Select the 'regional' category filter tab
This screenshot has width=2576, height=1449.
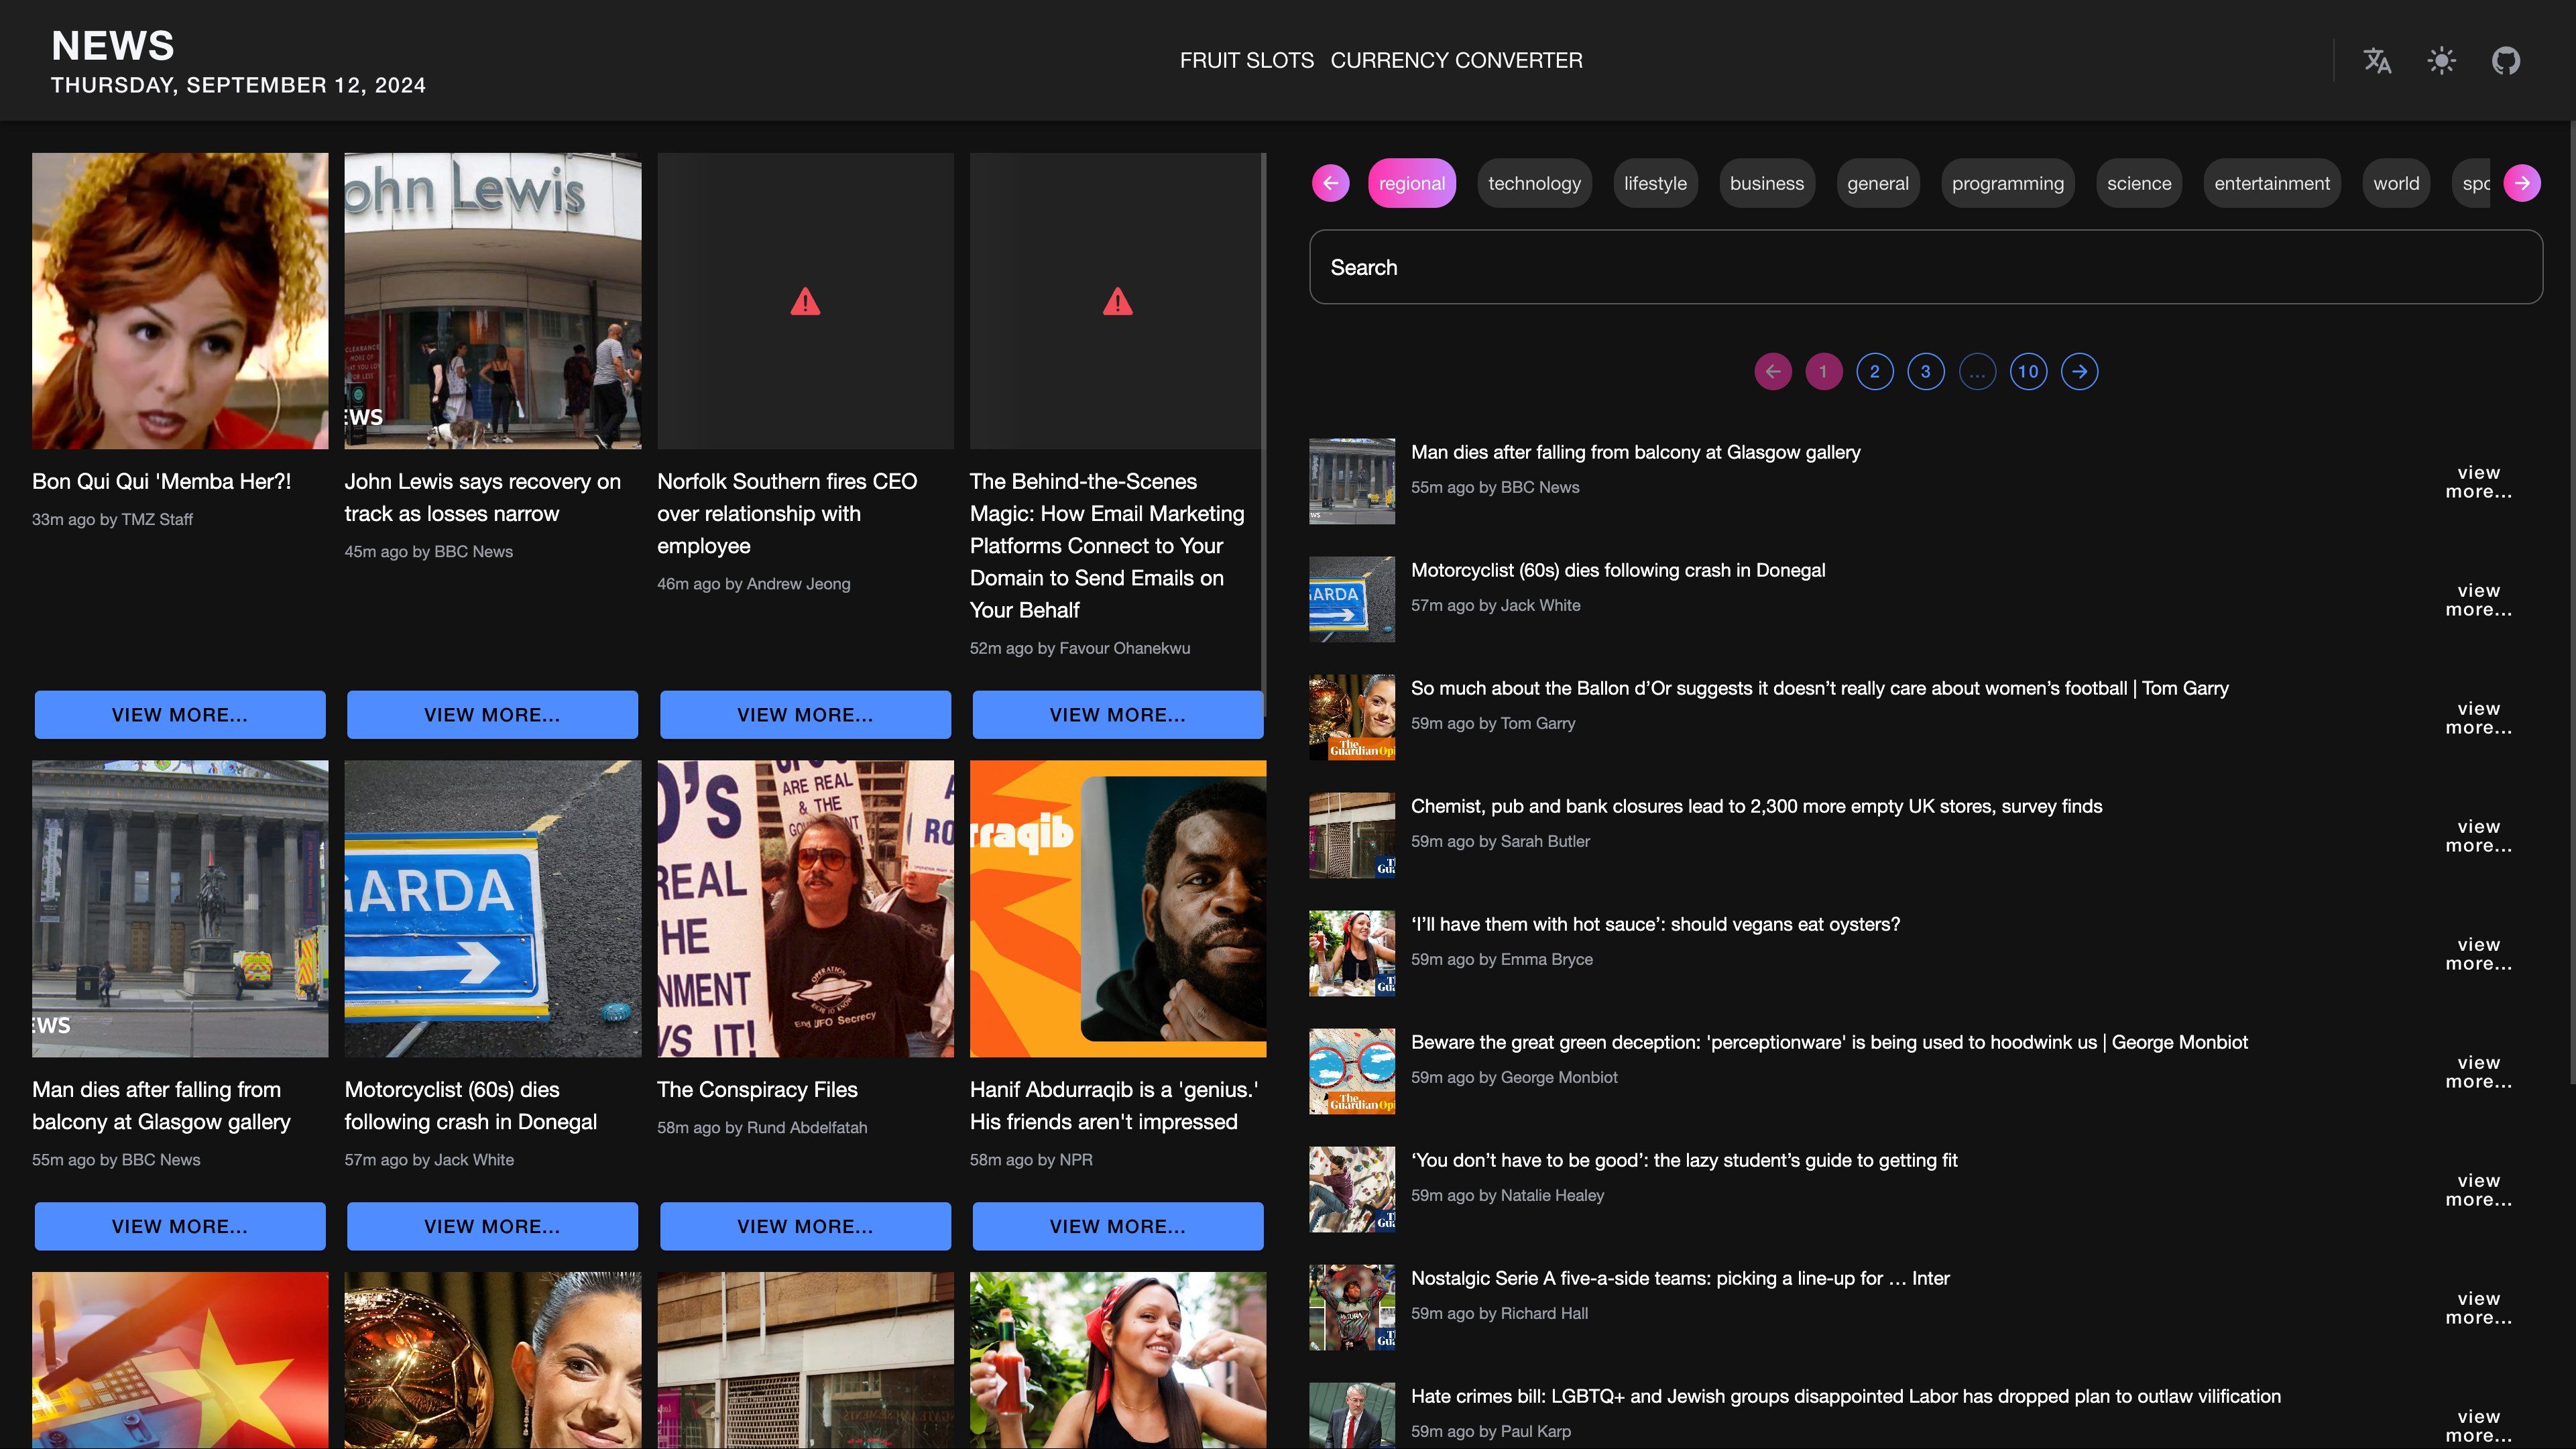(x=1410, y=182)
